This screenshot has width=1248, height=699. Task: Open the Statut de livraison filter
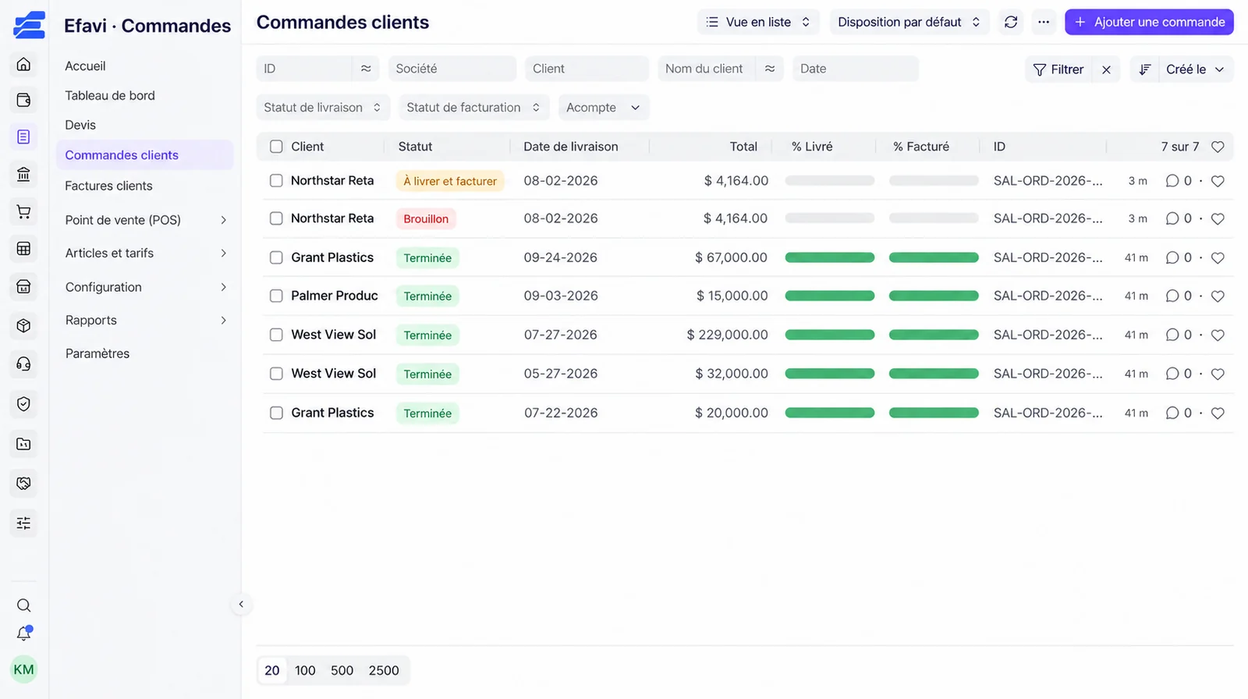click(x=323, y=108)
